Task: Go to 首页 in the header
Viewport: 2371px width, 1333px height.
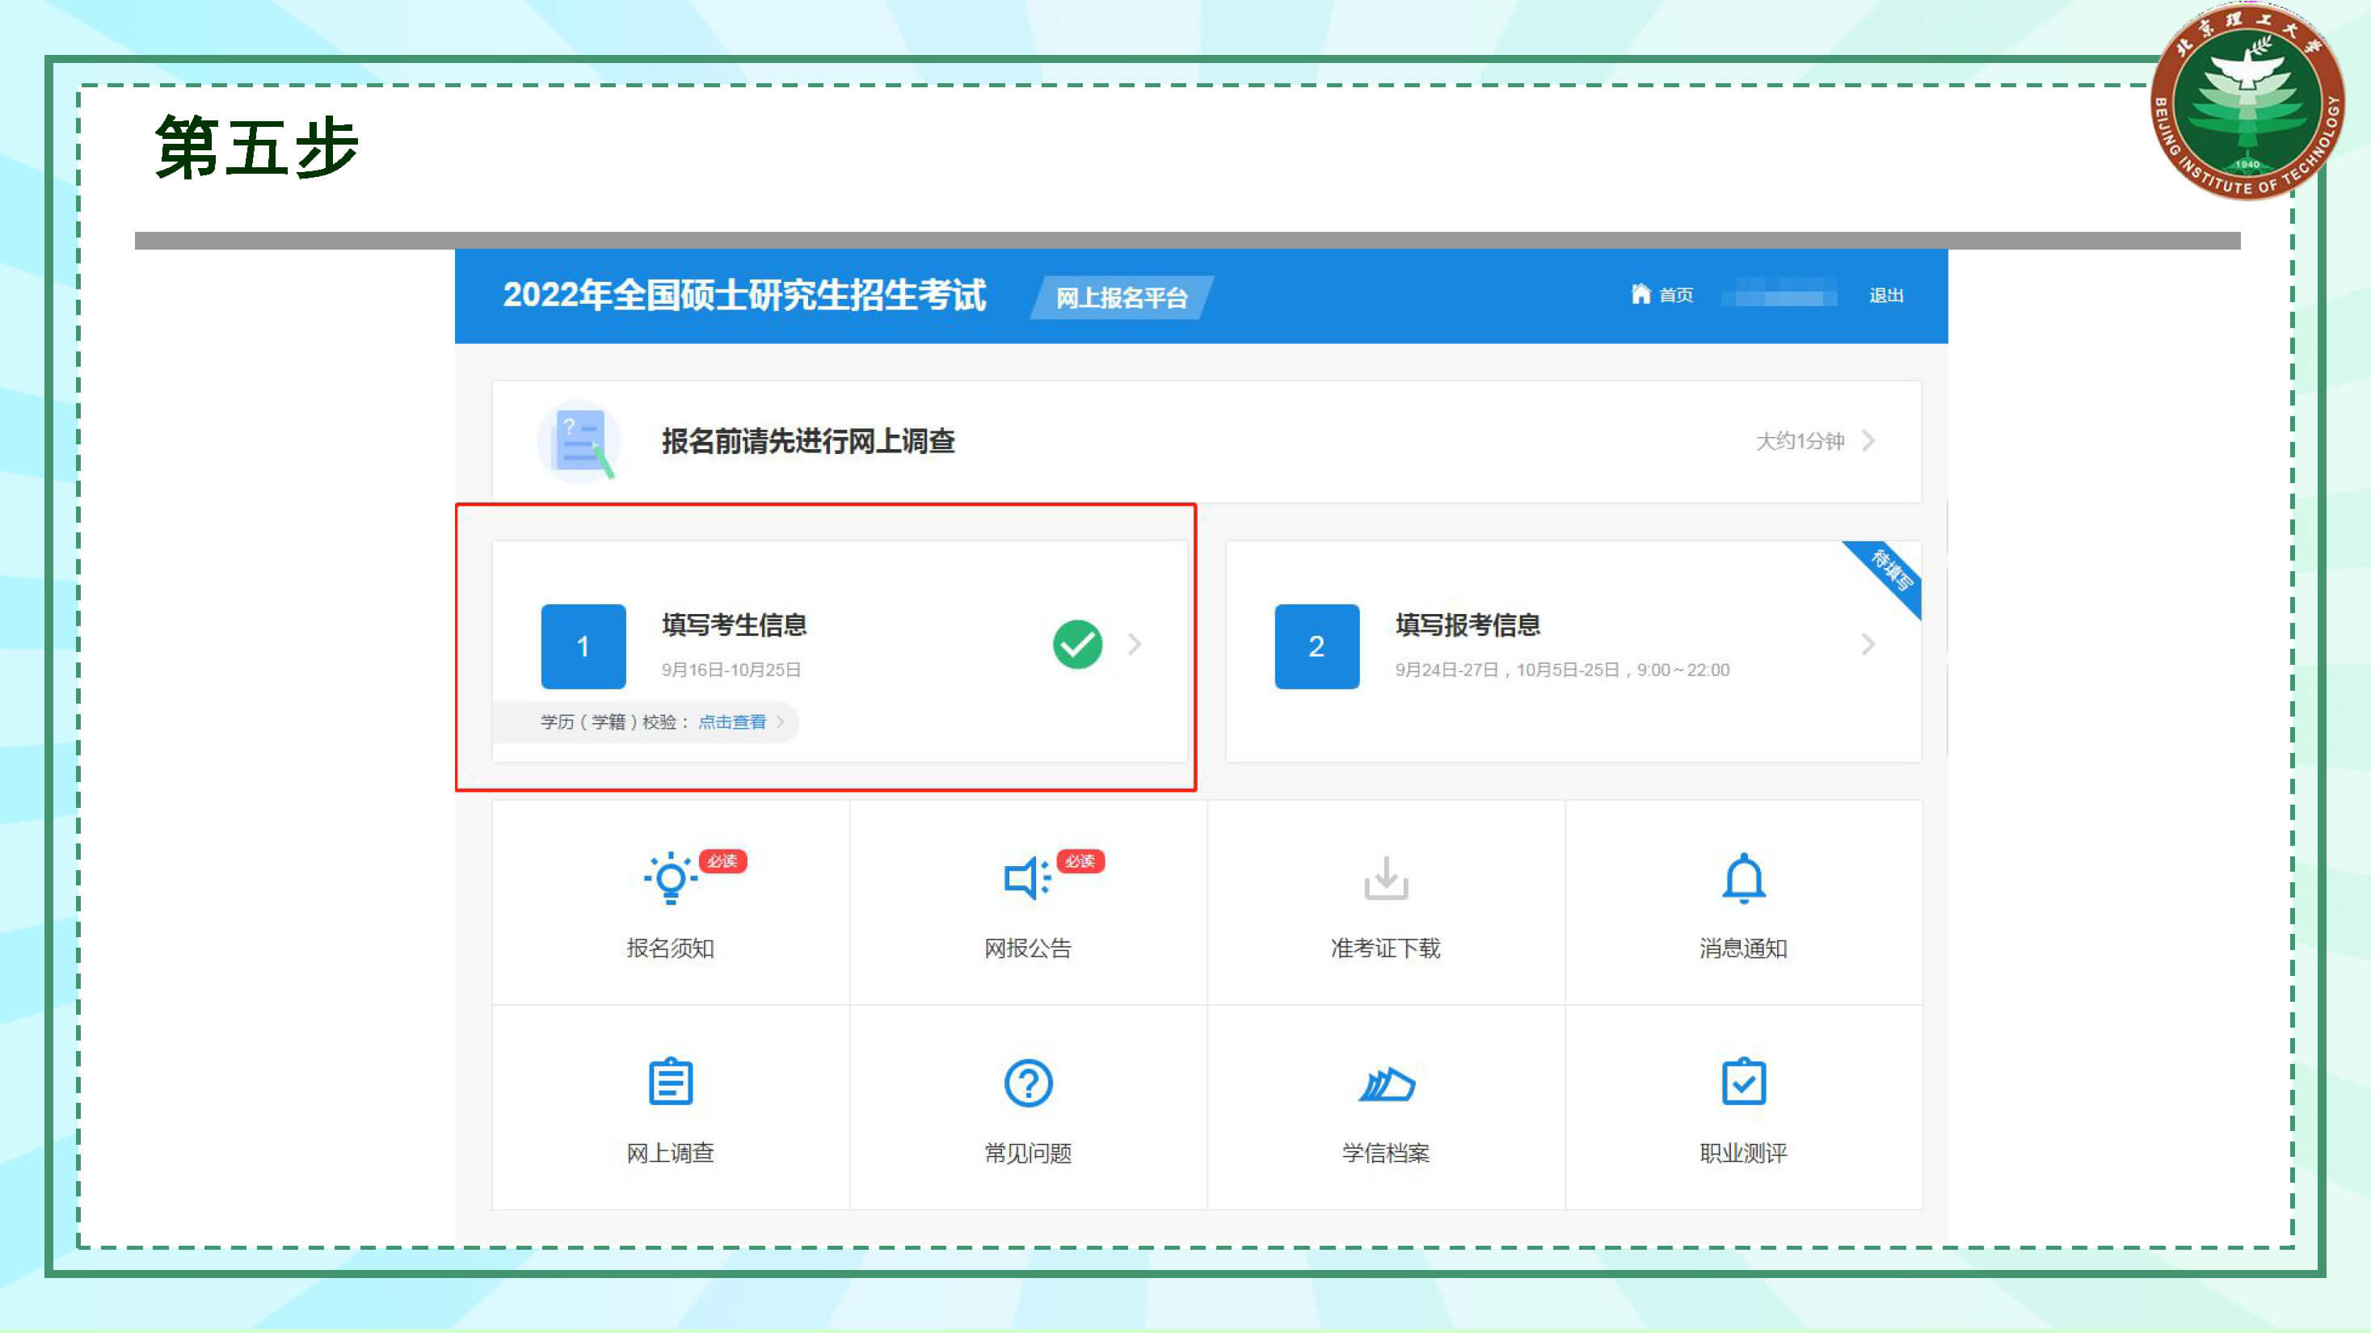Action: [x=1675, y=296]
